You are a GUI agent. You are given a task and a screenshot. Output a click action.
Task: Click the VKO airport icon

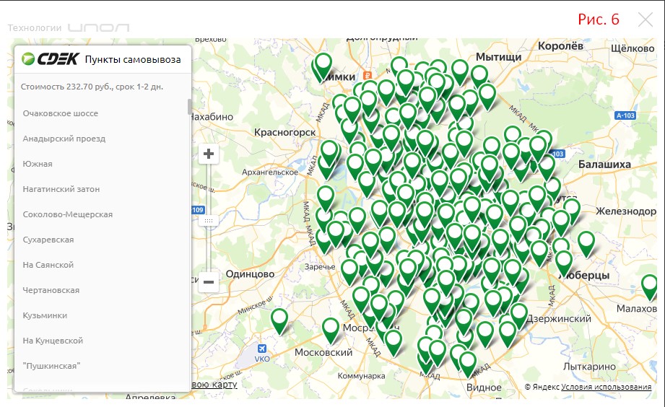[263, 350]
